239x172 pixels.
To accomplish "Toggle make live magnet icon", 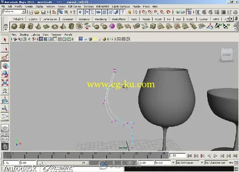I will point(168,12).
